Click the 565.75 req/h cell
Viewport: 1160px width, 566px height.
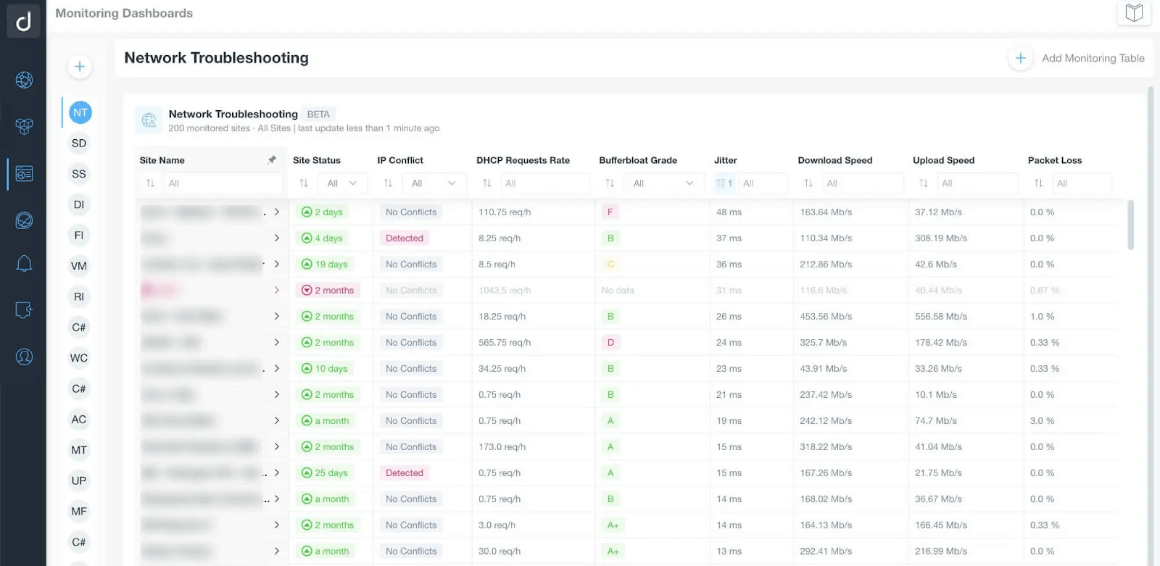tap(505, 343)
